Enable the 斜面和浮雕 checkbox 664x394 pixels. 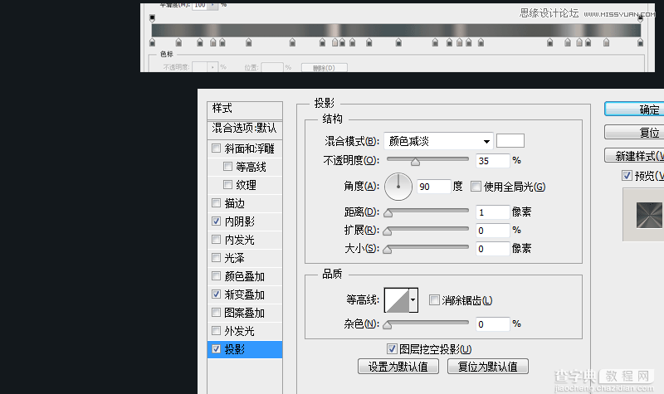(x=217, y=149)
